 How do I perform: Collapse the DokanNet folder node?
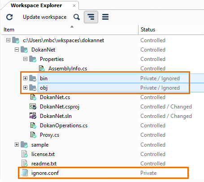coord(17,50)
